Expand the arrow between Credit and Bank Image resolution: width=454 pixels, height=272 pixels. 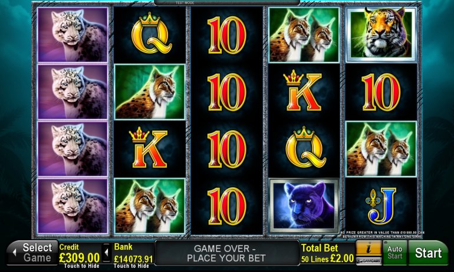pyautogui.click(x=107, y=253)
